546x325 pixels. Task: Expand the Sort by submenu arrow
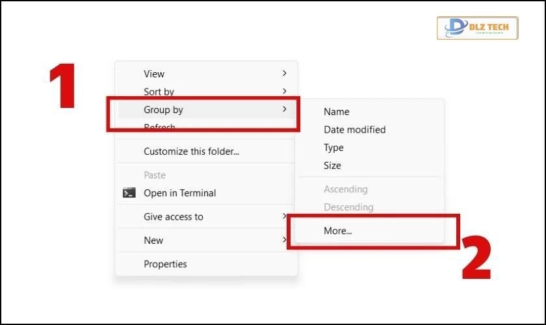[285, 92]
